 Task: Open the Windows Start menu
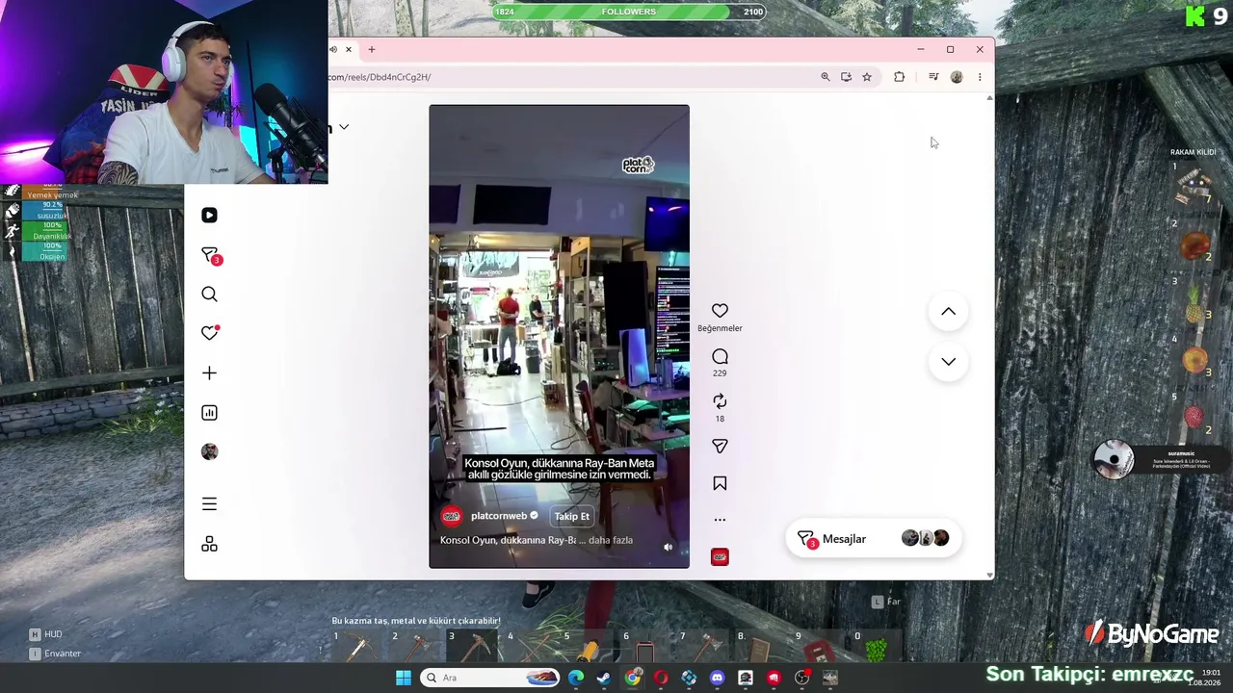click(x=404, y=678)
